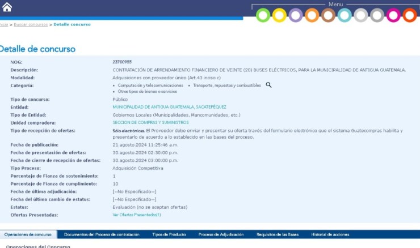View Ver Ofertas Presentadas(1) link

pyautogui.click(x=137, y=215)
